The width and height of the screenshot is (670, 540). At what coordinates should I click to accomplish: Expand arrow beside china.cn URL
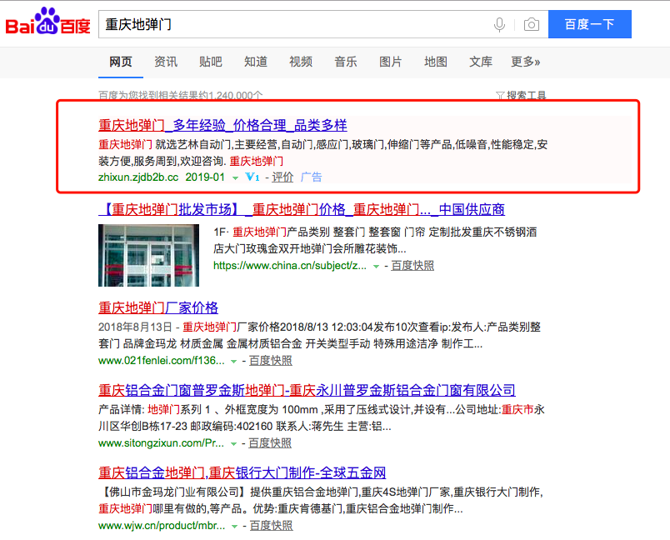376,266
